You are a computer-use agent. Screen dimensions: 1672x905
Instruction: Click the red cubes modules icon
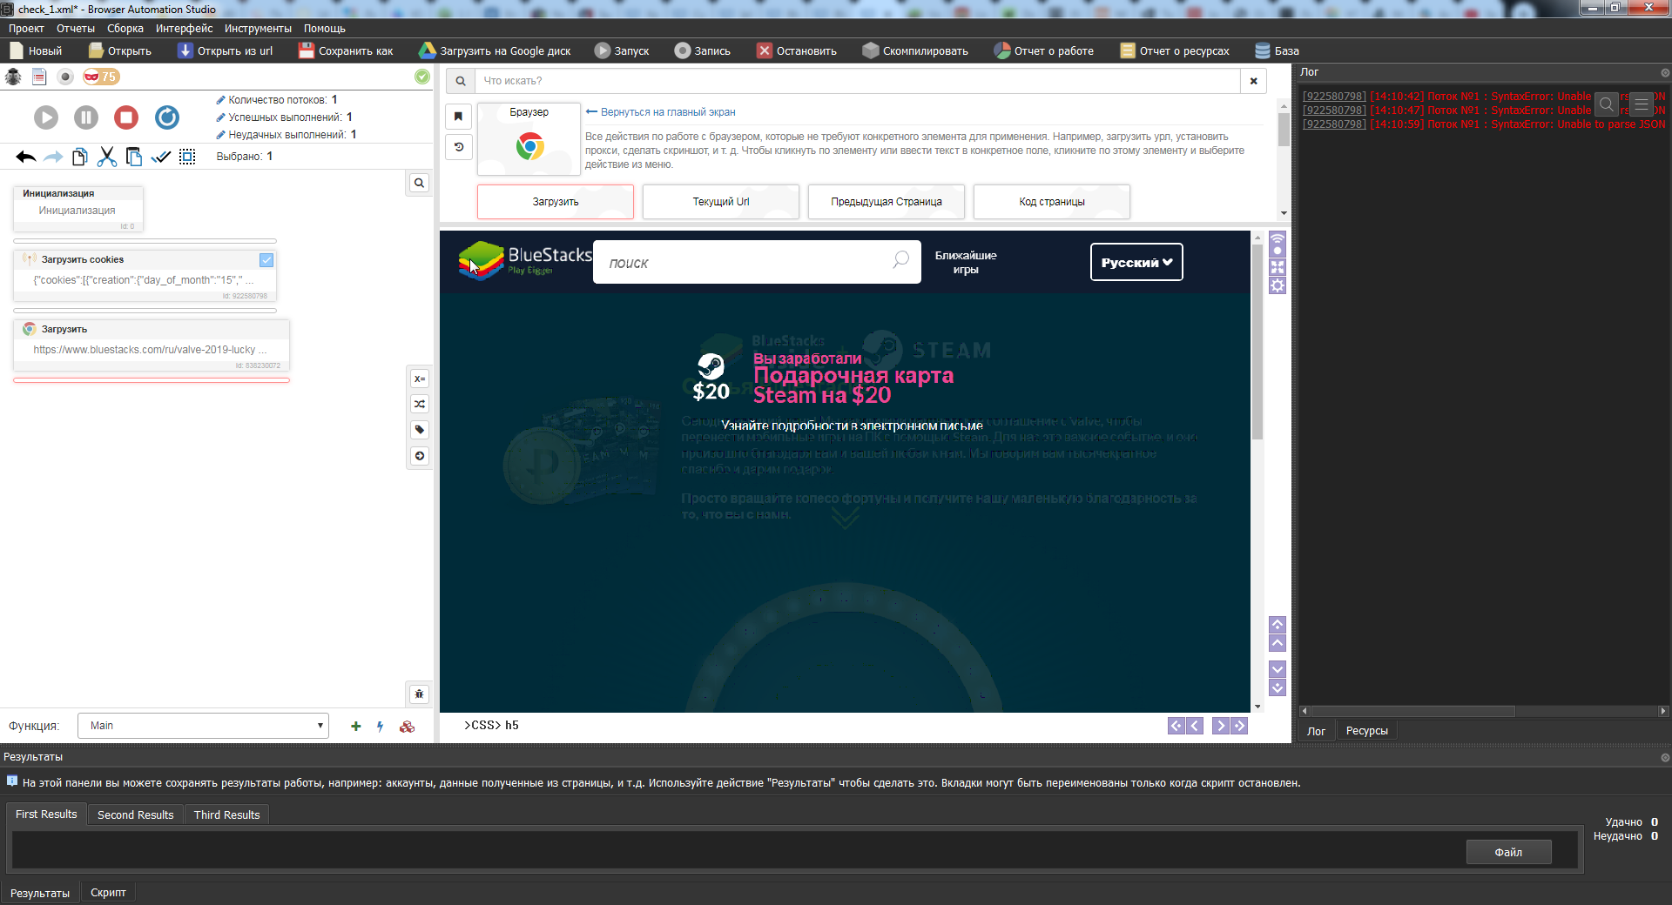[407, 726]
